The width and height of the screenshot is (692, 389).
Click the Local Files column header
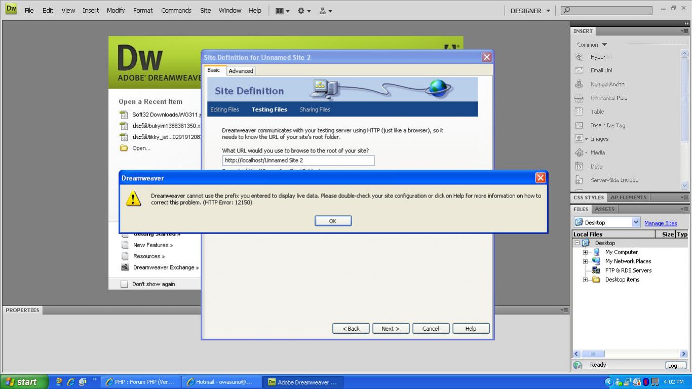(x=613, y=234)
